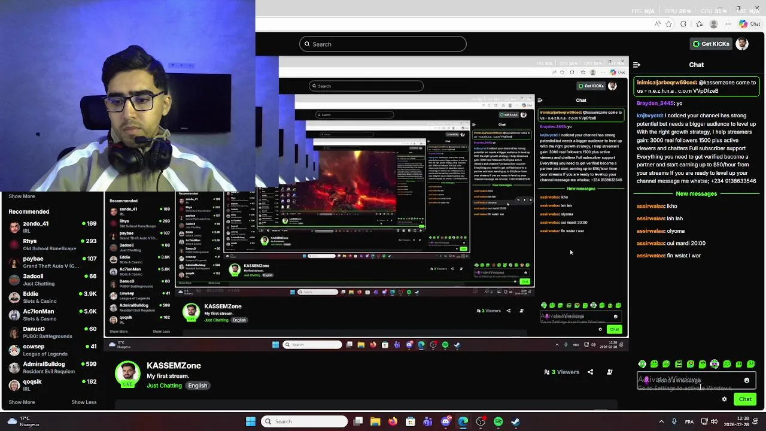Viewport: 766px width, 431px height.
Task: Open chat settings gear icon
Action: pyautogui.click(x=724, y=399)
